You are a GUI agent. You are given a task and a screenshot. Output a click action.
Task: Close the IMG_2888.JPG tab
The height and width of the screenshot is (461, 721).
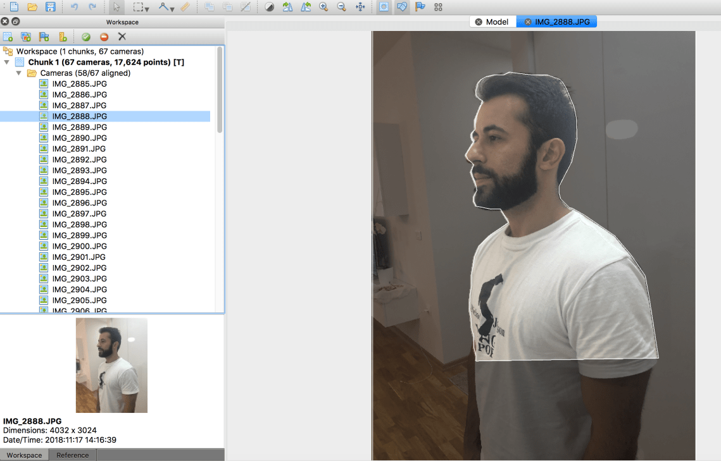click(528, 22)
